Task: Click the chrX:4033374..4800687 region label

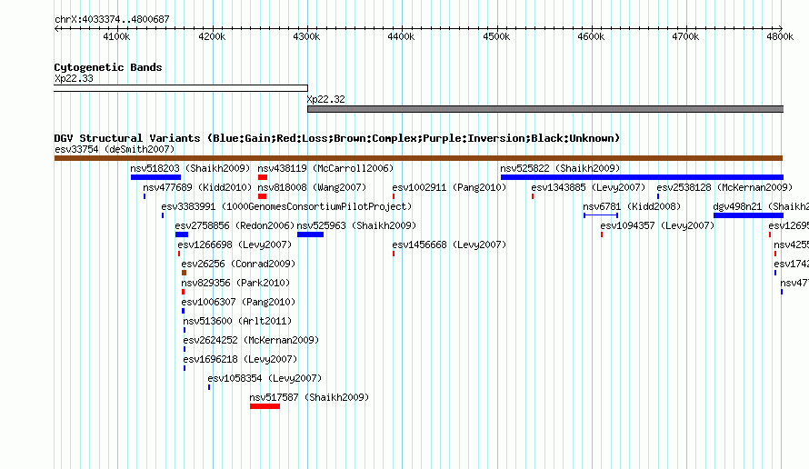Action: [x=112, y=20]
